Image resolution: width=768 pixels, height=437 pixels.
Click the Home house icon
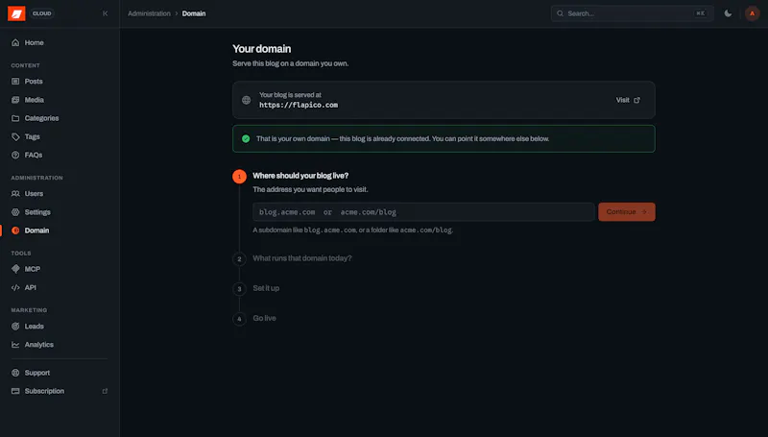(15, 42)
